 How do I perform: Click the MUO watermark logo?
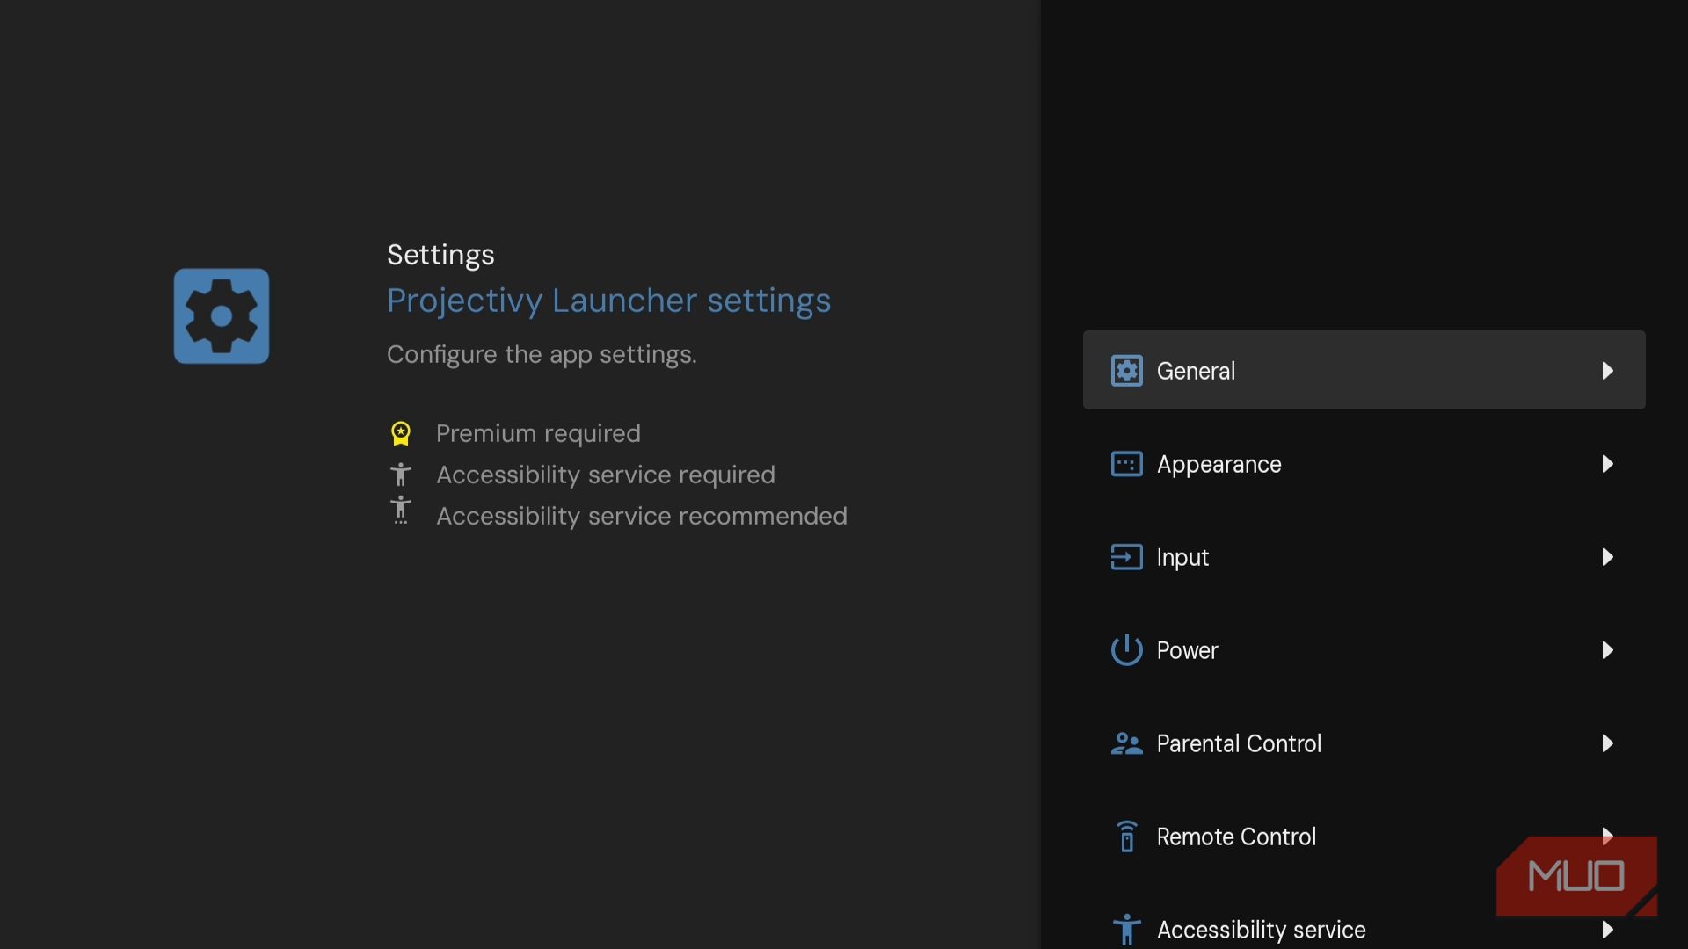tap(1575, 876)
